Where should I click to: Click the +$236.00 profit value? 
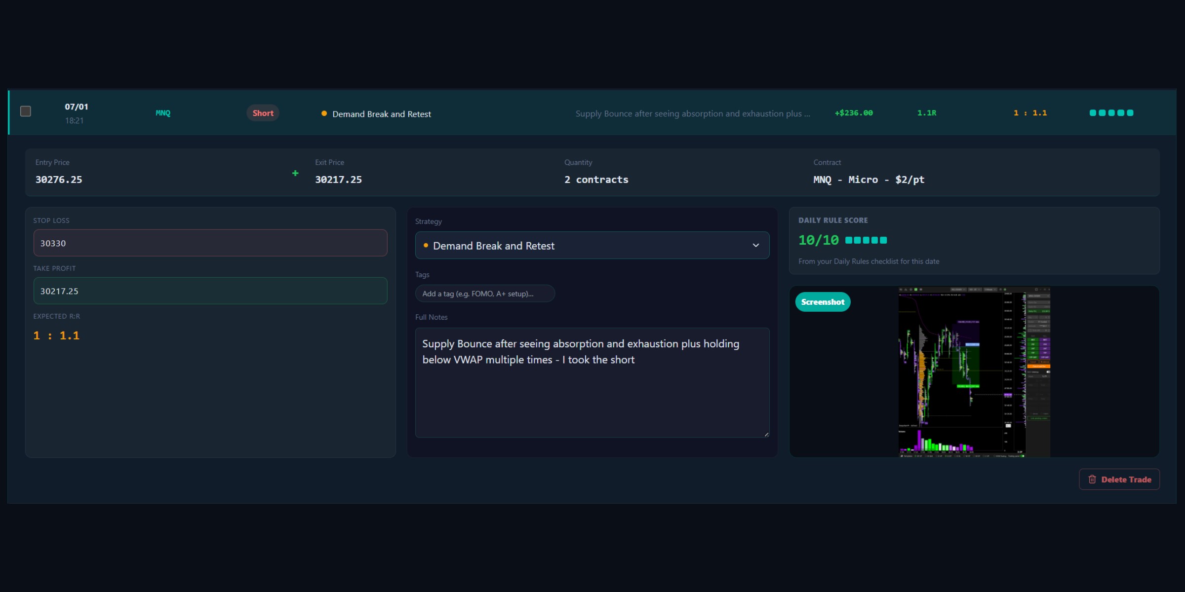[854, 113]
